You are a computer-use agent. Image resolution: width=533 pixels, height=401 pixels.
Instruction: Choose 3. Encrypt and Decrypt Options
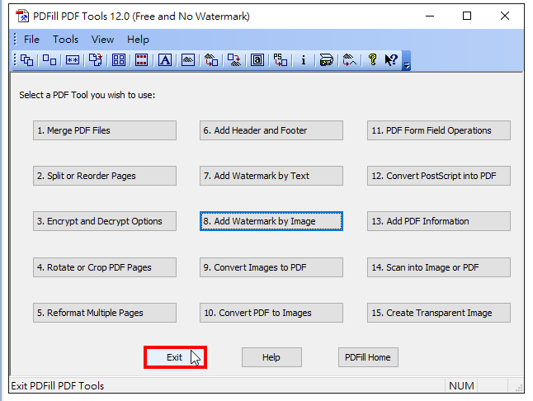click(x=105, y=221)
